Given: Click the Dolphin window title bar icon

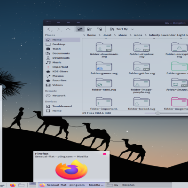Looking at the screenshot, I should coord(48,23).
